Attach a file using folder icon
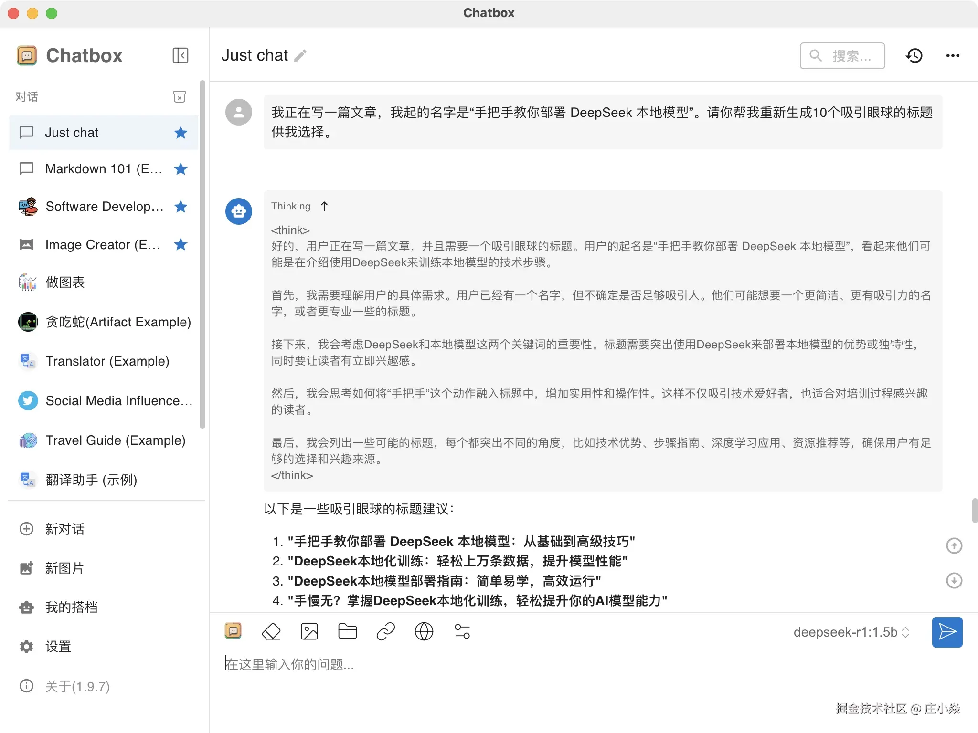 coord(347,632)
